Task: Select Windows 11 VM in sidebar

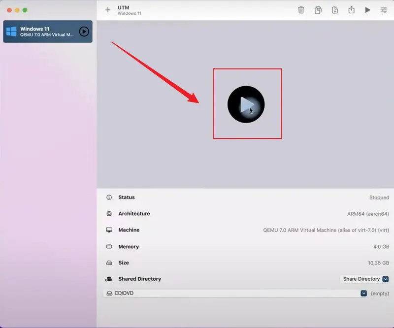Action: pyautogui.click(x=48, y=32)
